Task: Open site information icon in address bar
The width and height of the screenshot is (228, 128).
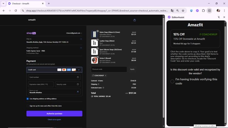Action: [x=23, y=11]
